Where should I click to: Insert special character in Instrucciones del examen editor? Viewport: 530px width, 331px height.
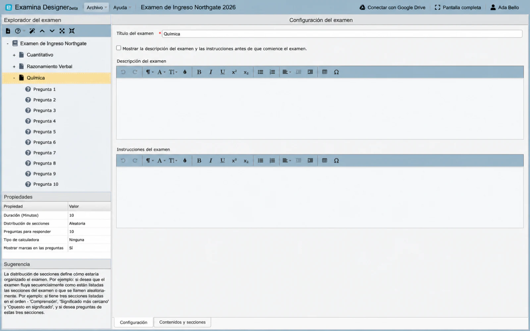coord(336,161)
